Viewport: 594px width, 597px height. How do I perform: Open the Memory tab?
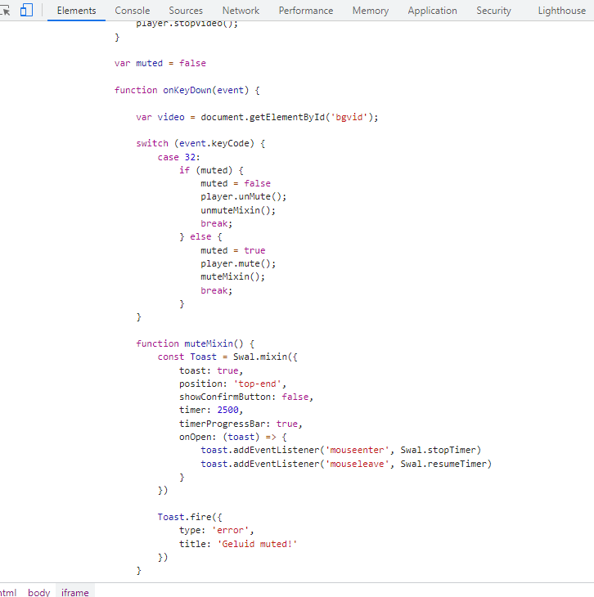click(370, 11)
